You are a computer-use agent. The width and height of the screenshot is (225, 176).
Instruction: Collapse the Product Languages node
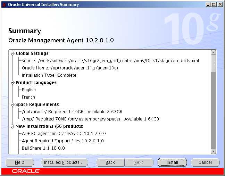pos(12,83)
